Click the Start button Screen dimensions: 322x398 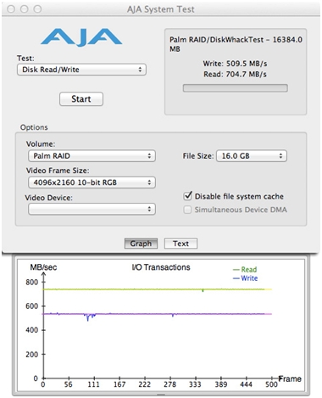(81, 99)
